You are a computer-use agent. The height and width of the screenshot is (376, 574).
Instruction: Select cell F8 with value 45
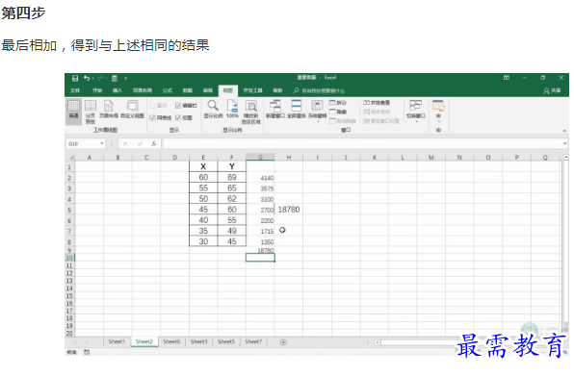point(232,241)
